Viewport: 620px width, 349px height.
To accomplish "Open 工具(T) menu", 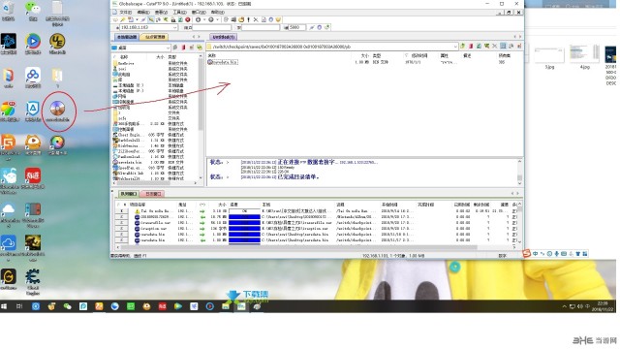I will [x=180, y=13].
